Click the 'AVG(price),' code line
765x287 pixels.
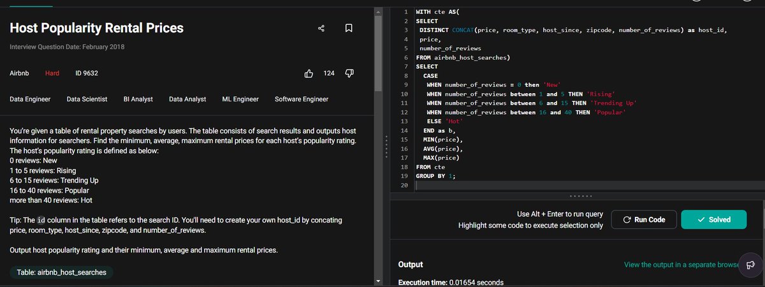pyautogui.click(x=444, y=148)
